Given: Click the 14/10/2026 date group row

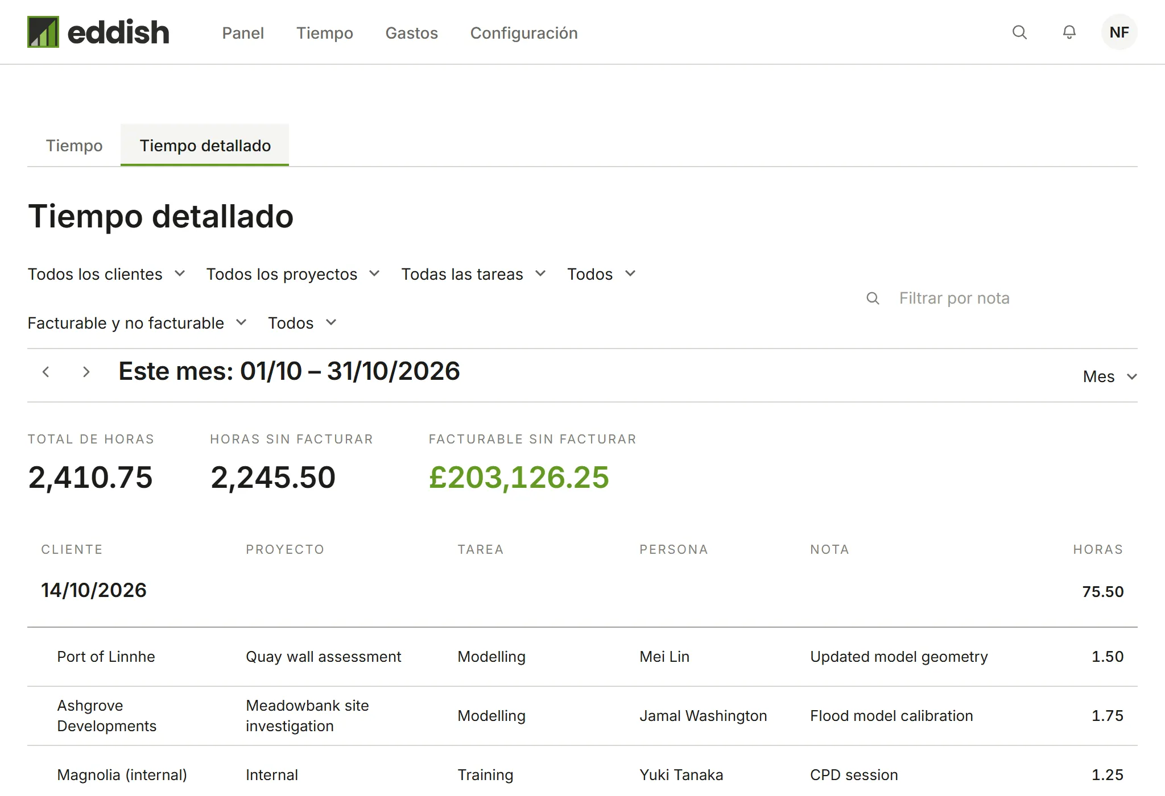Looking at the screenshot, I should tap(582, 591).
